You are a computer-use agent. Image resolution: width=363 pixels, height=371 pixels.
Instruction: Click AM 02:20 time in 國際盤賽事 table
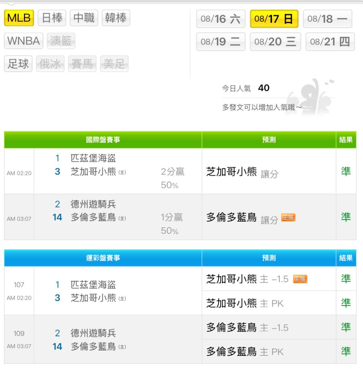point(19,173)
